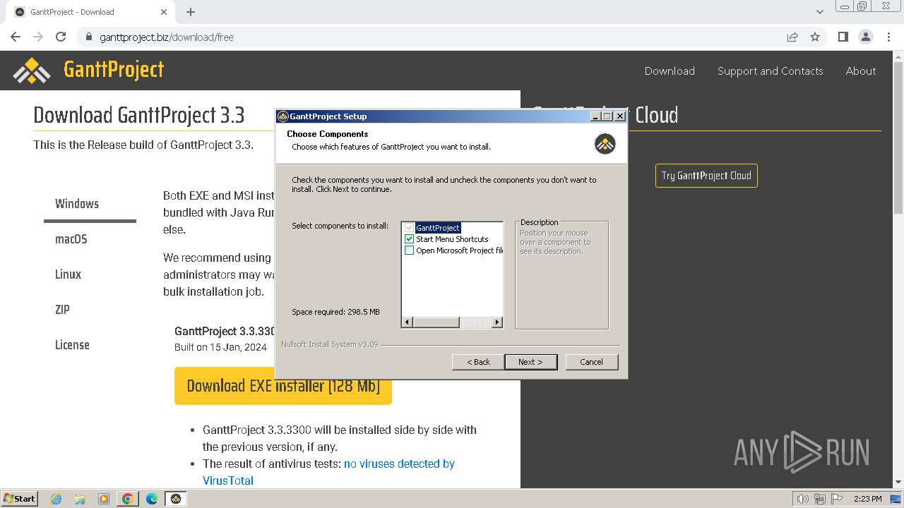Close the GanttProject - Download tab
Viewport: 904px width, 508px height.
pyautogui.click(x=164, y=12)
